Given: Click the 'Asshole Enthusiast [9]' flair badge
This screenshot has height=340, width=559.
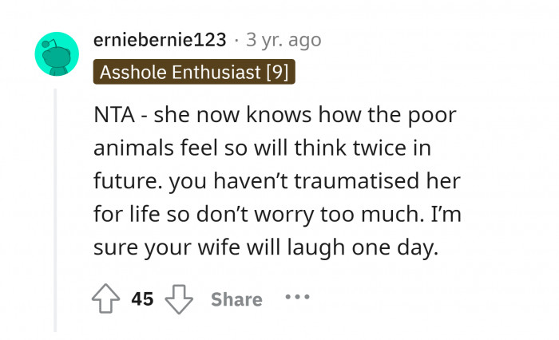Looking at the screenshot, I should pyautogui.click(x=195, y=73).
